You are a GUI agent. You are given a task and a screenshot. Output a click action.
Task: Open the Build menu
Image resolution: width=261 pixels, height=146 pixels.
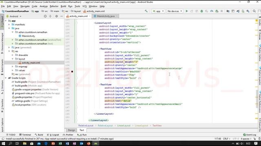pyautogui.click(x=63, y=6)
